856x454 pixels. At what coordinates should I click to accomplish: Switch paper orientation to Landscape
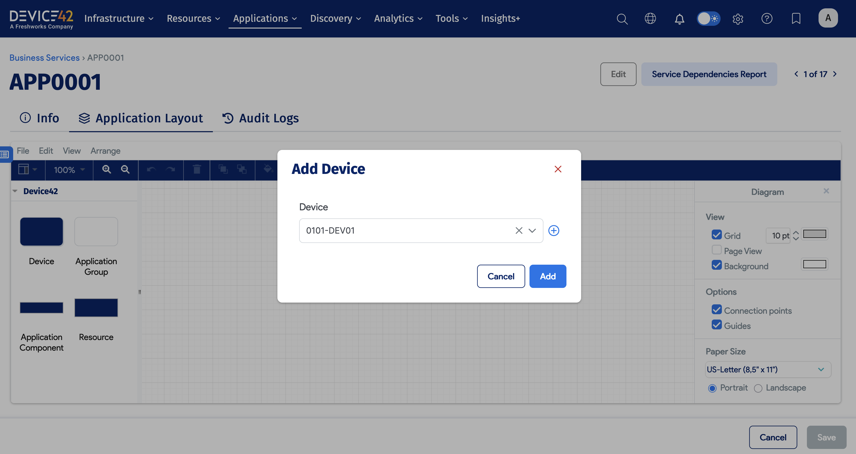(x=758, y=388)
